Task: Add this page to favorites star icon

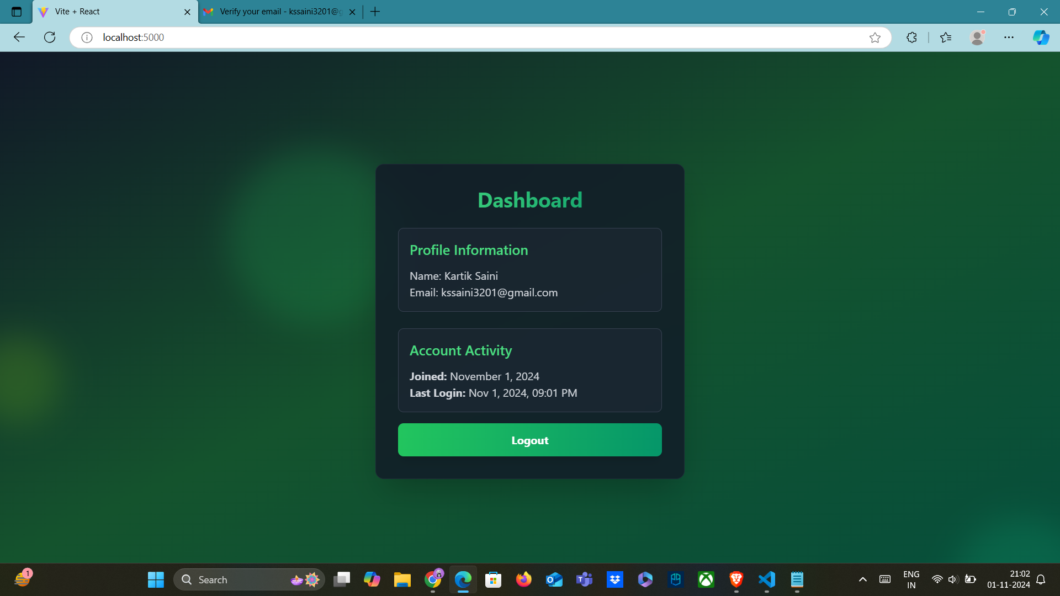Action: [875, 38]
